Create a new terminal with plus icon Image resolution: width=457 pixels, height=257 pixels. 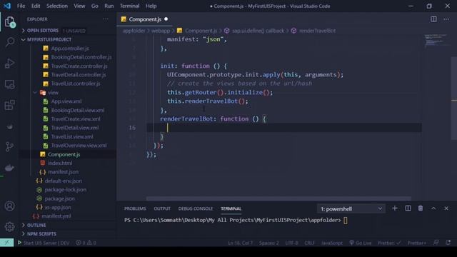pos(395,208)
